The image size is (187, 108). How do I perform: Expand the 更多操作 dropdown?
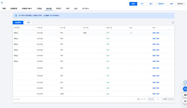(181, 4)
